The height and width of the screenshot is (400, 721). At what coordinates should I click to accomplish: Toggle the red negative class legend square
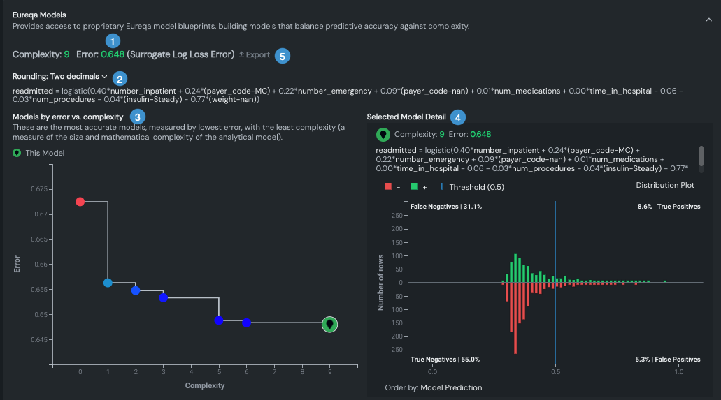387,187
